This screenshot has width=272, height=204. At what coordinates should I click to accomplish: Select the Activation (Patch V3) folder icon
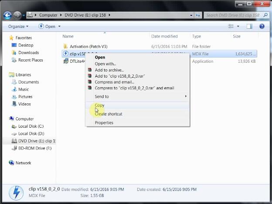pyautogui.click(x=65, y=46)
